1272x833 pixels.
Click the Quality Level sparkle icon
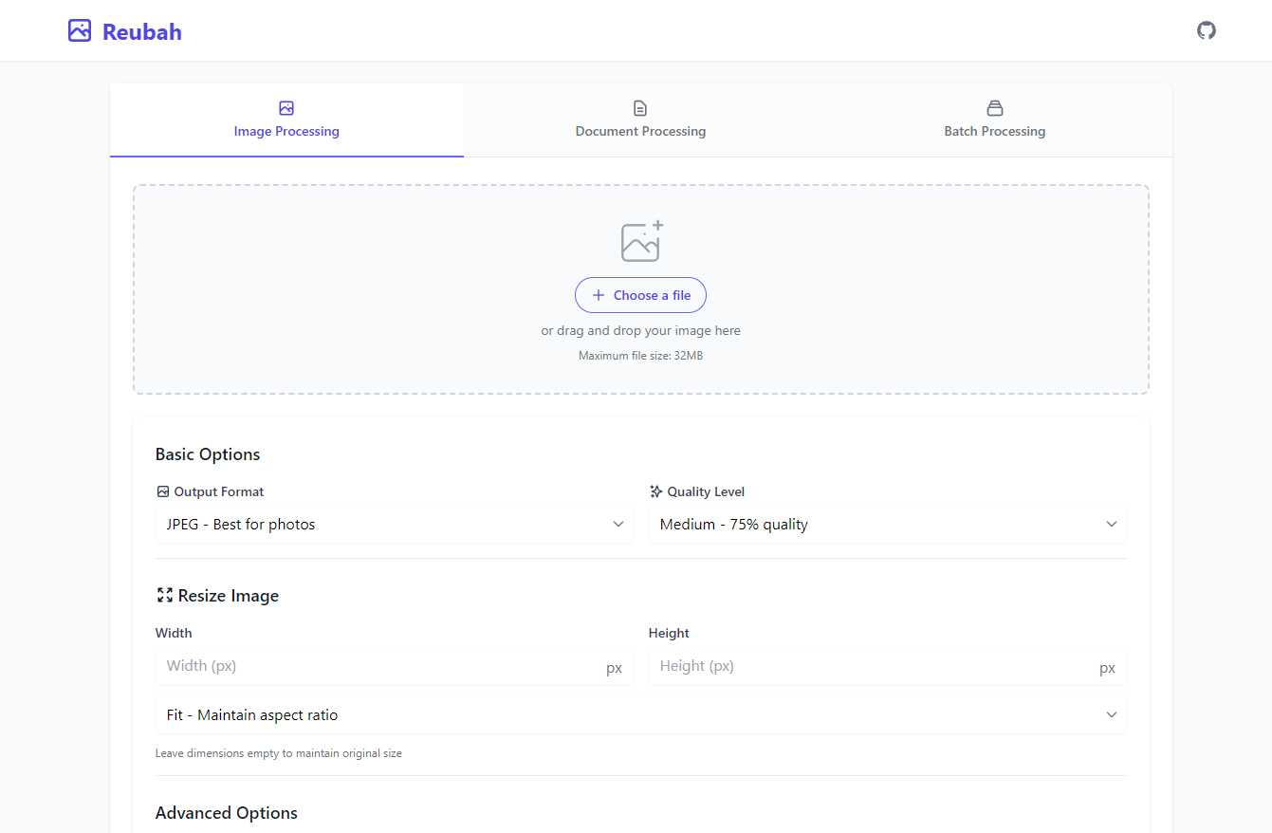point(655,491)
